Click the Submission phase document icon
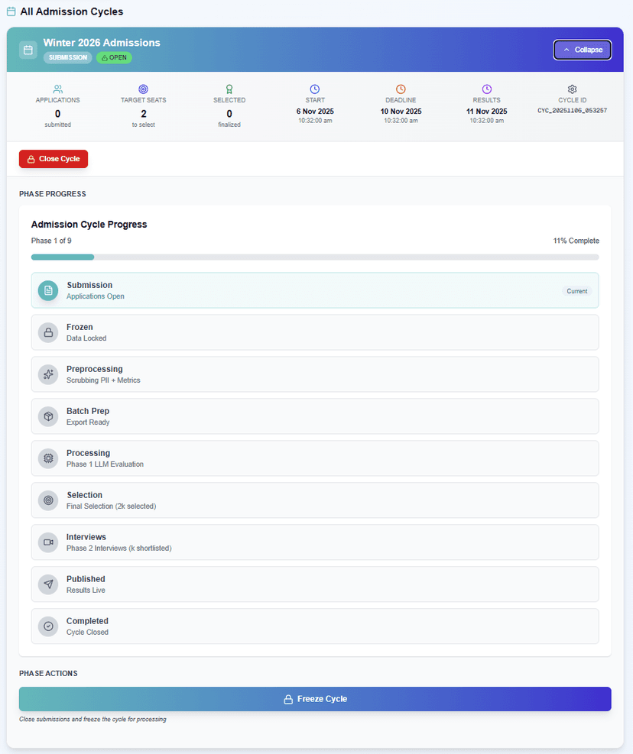Screen dimensions: 633x754 (48, 290)
